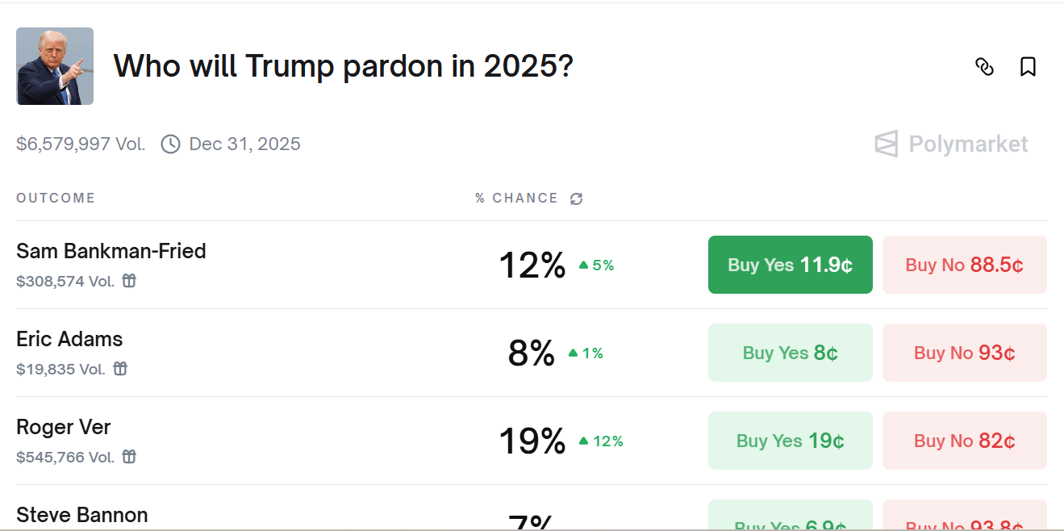This screenshot has height=531, width=1064.
Task: Click the market title heading
Action: (x=343, y=66)
